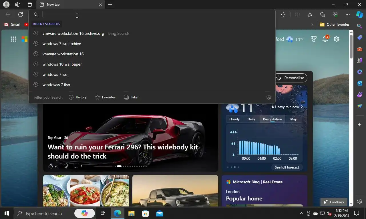Open Gmail favorite bookmark
This screenshot has height=219, width=366.
12,25
